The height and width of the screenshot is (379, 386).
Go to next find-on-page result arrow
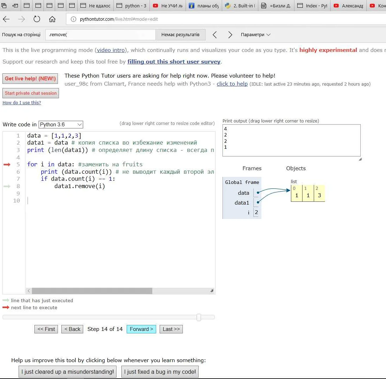[x=230, y=35]
